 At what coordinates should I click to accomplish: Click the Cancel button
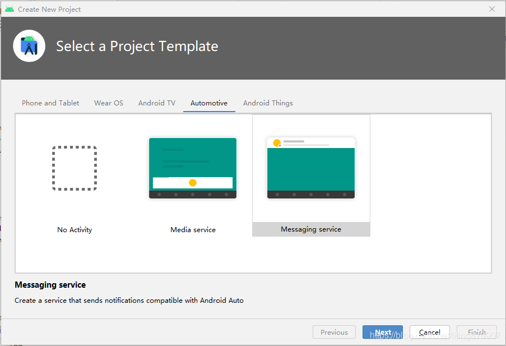click(430, 332)
